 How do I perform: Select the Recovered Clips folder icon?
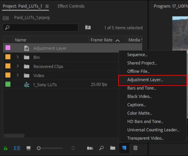26,66
